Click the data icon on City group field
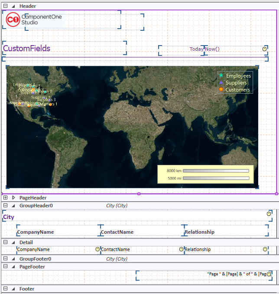This screenshot has height=294, width=279. click(269, 214)
